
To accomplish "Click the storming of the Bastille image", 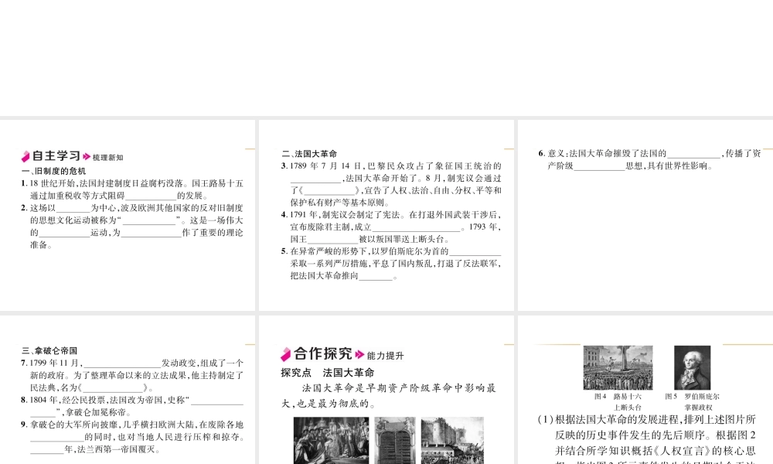I will 451,441.
